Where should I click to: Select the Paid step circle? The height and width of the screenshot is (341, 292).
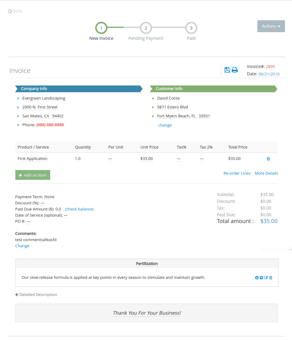click(191, 28)
